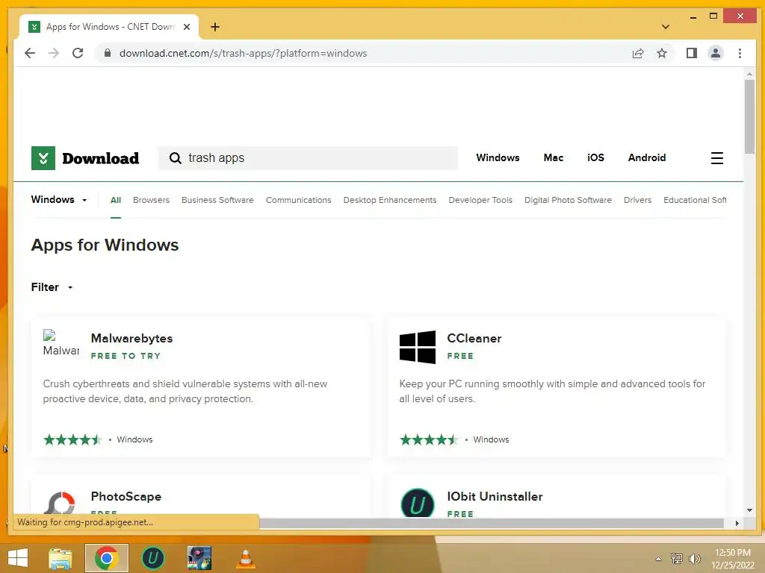Open IObit Uninstaller from the taskbar
This screenshot has width=765, height=573.
(152, 558)
